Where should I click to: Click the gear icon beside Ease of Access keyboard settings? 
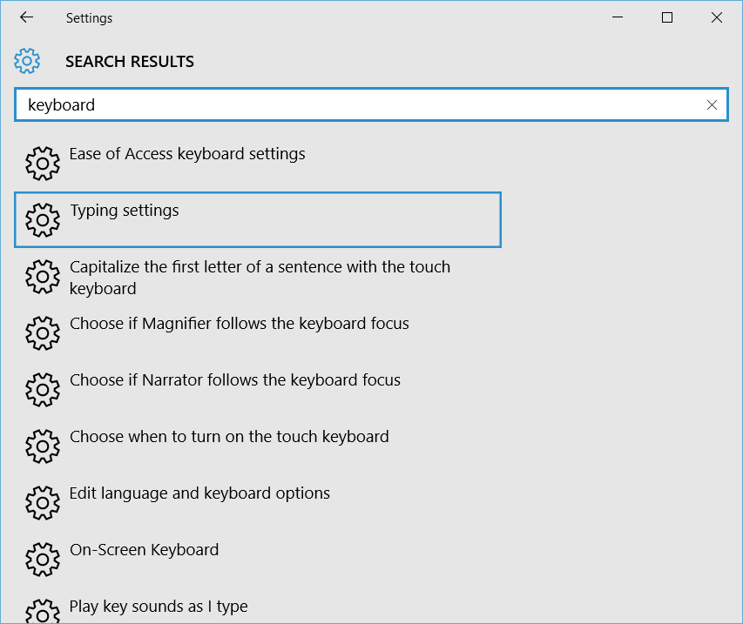tap(42, 163)
